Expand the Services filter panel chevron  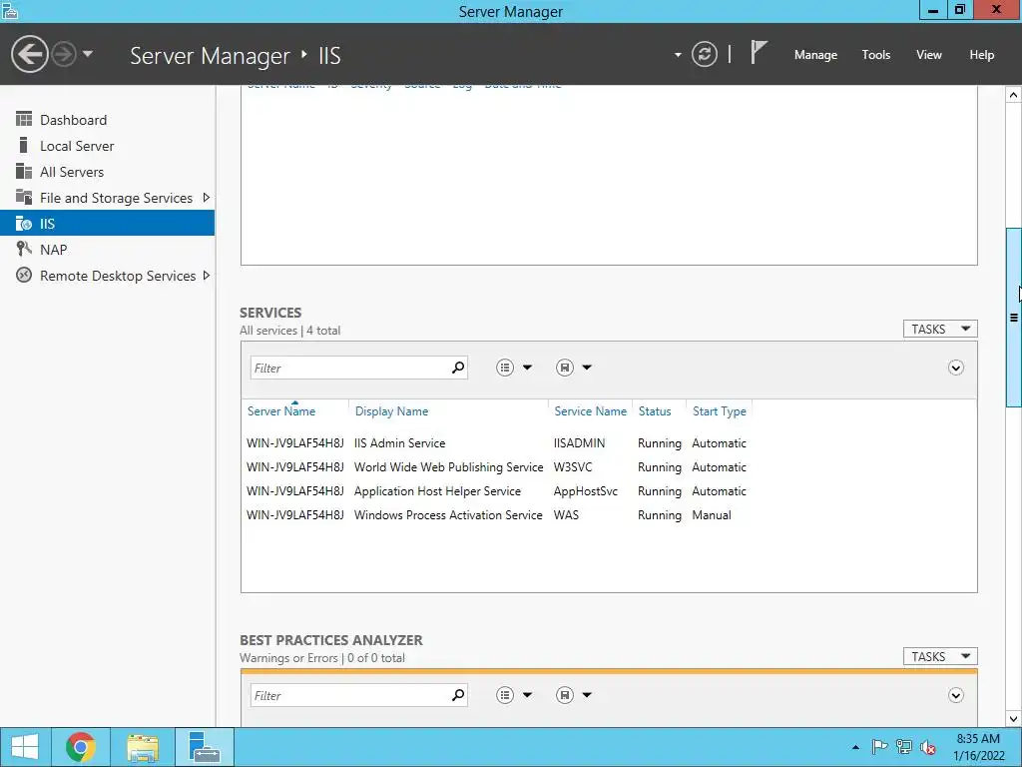(x=955, y=368)
